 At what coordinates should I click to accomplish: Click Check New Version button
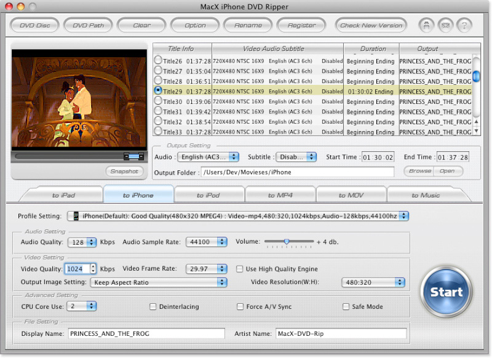coord(371,25)
